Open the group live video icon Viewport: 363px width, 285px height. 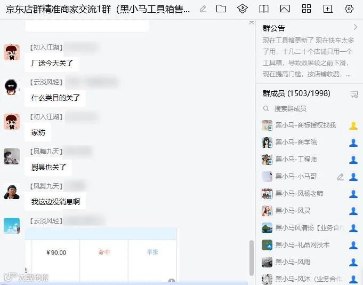pos(243,9)
